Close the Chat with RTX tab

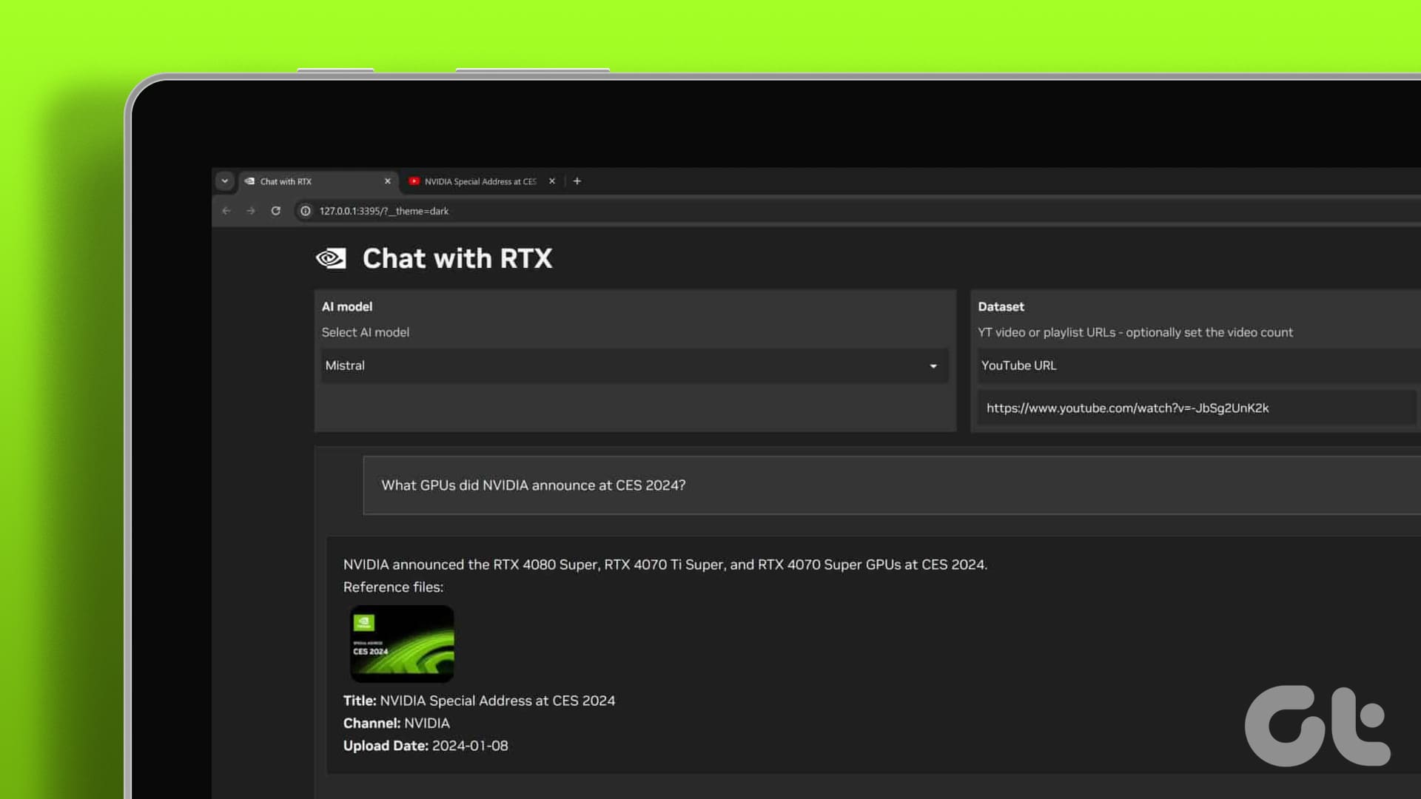tap(387, 181)
